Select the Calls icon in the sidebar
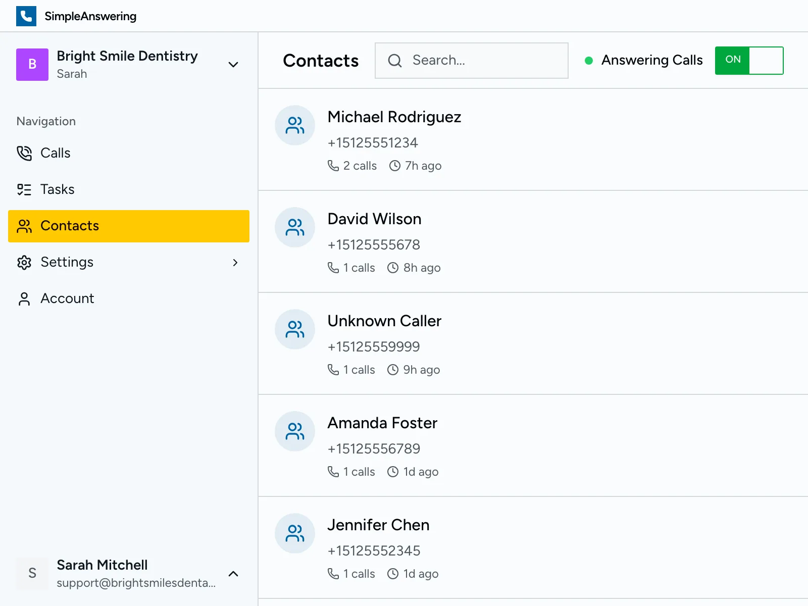Screen dimensions: 808x606 point(24,153)
